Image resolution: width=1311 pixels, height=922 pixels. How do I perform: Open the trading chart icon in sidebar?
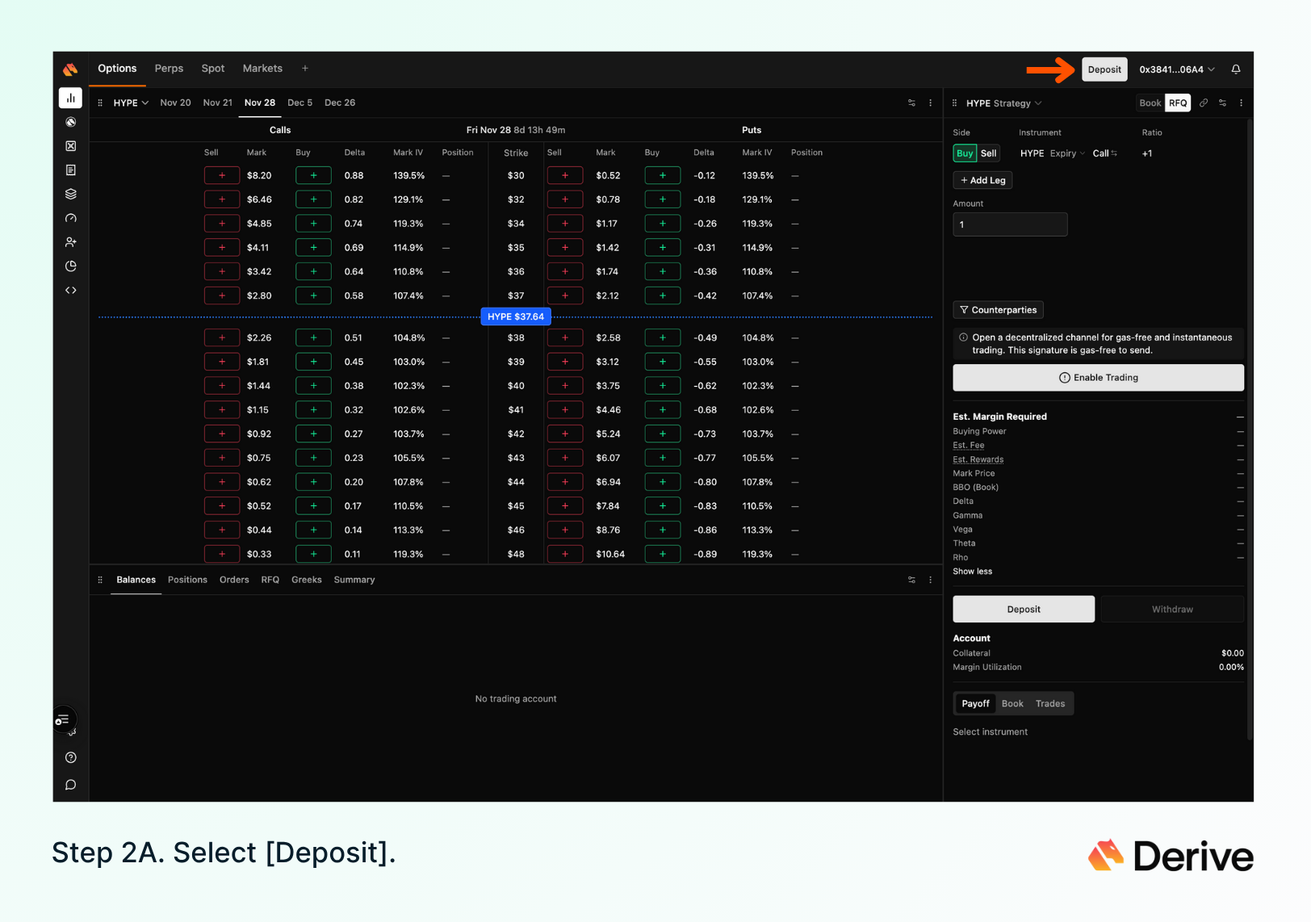click(71, 98)
